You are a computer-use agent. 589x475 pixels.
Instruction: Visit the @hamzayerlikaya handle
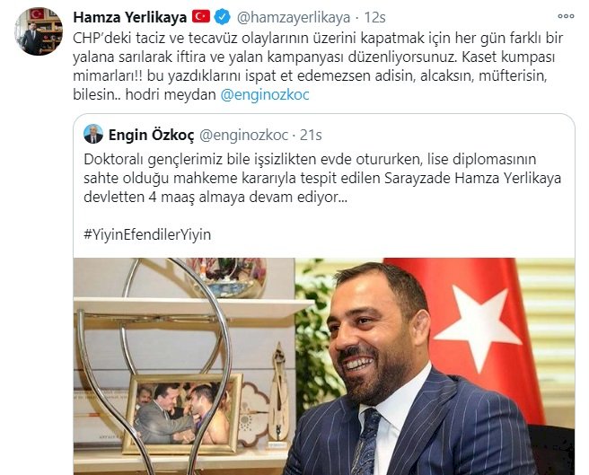coord(294,17)
